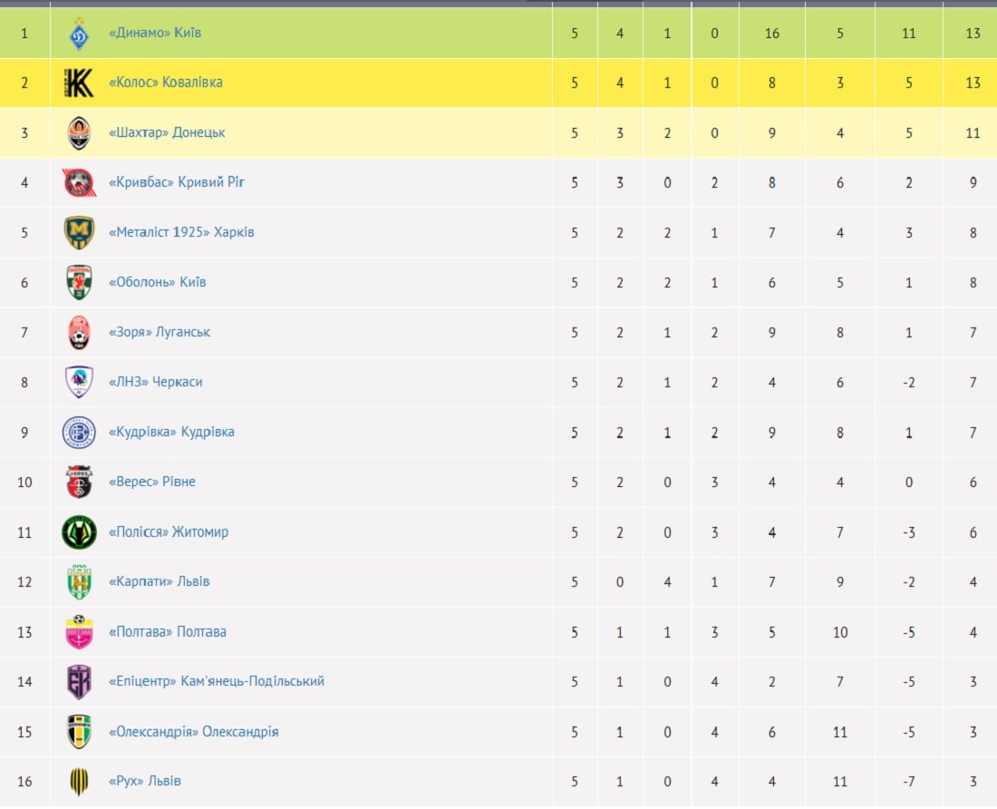Click the Veres Rivne club crest
This screenshot has width=997, height=809.
coord(79,482)
